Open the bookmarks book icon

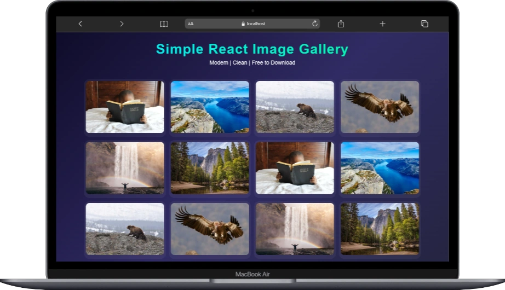point(164,24)
